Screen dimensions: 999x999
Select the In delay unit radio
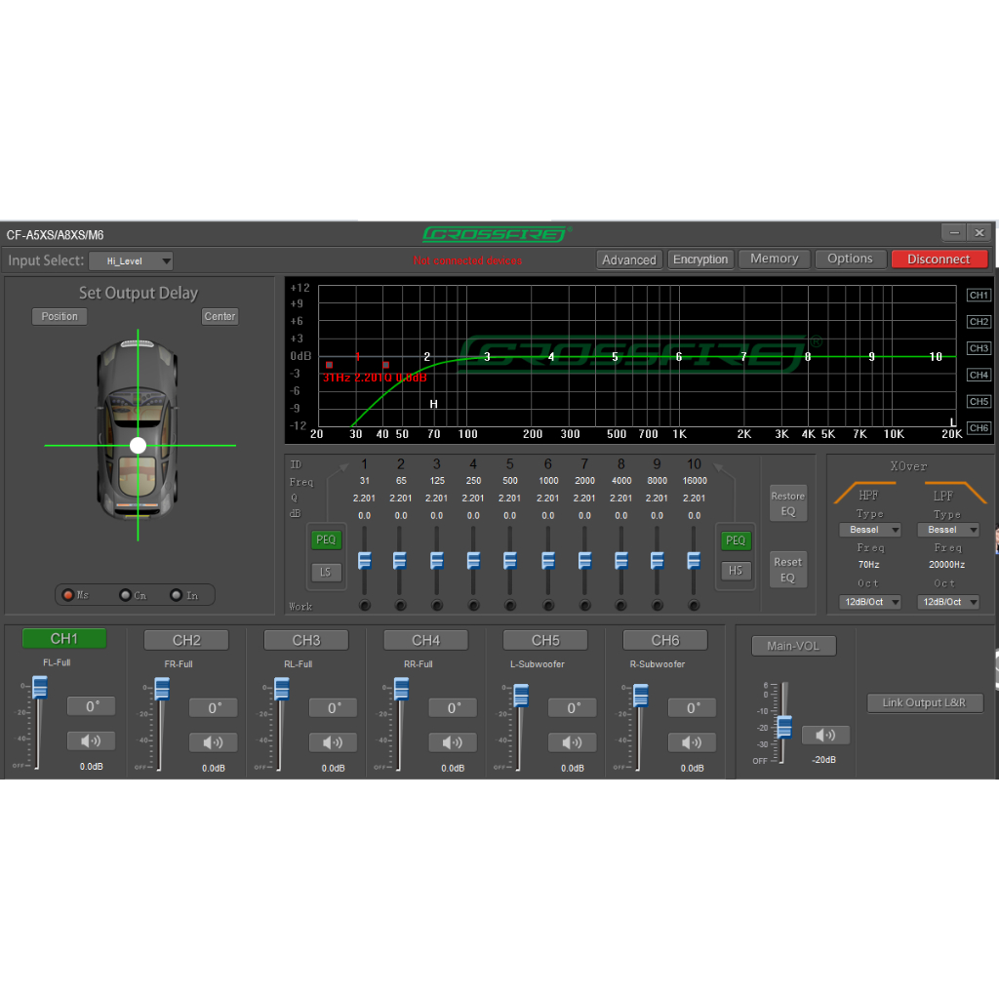point(176,595)
